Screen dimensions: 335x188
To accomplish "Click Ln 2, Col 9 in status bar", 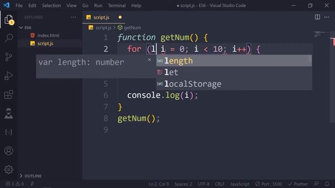I will point(159,184).
